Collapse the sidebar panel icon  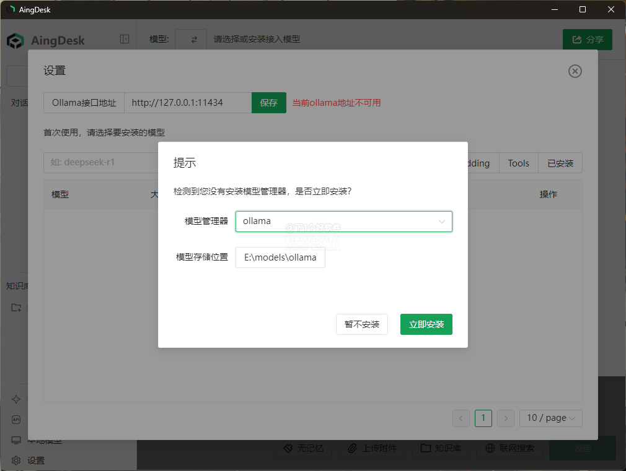tap(125, 40)
